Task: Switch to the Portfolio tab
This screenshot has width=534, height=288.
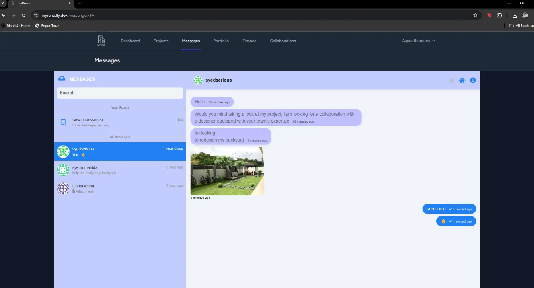Action: tap(221, 41)
